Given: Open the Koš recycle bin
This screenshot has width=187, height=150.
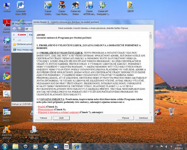Looking at the screenshot, I should pyautogui.click(x=171, y=113).
